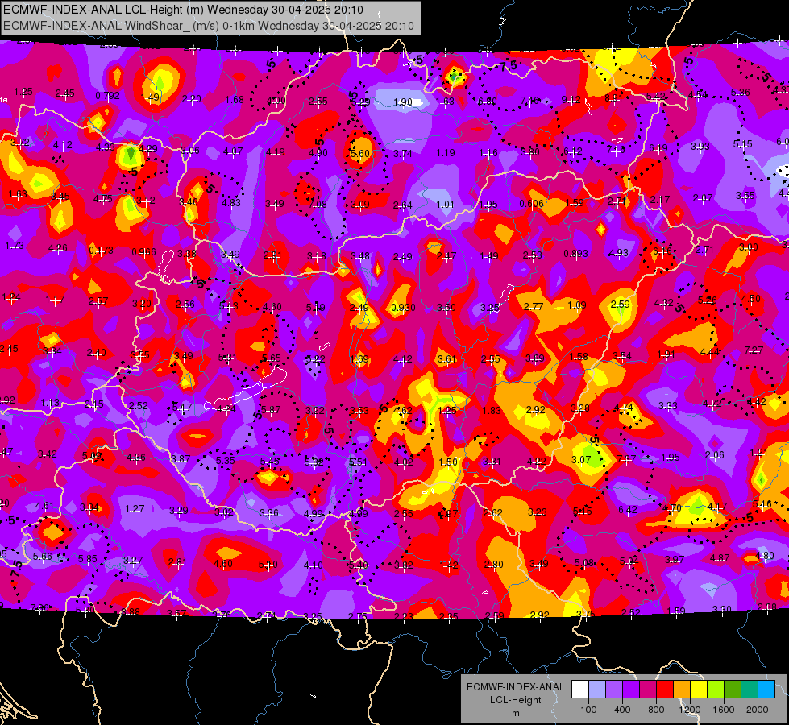Click the value '3.07' in the green patch
The image size is (789, 725).
tap(581, 459)
